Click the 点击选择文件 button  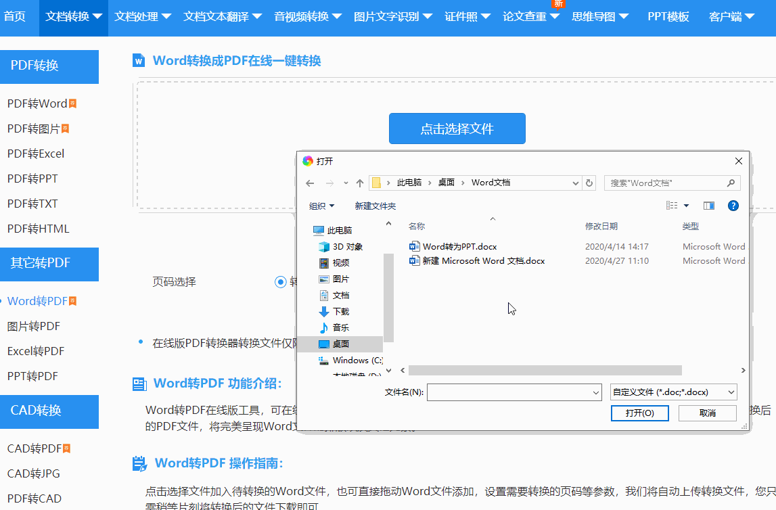pyautogui.click(x=457, y=129)
